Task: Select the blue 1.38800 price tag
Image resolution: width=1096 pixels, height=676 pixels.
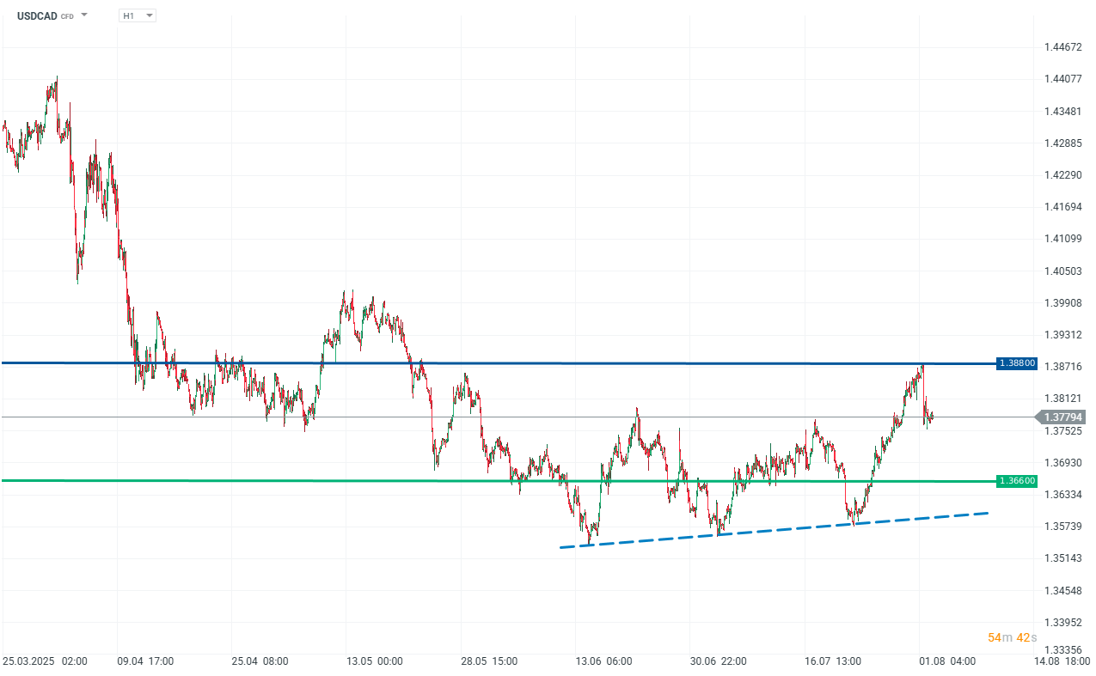Action: point(1017,363)
